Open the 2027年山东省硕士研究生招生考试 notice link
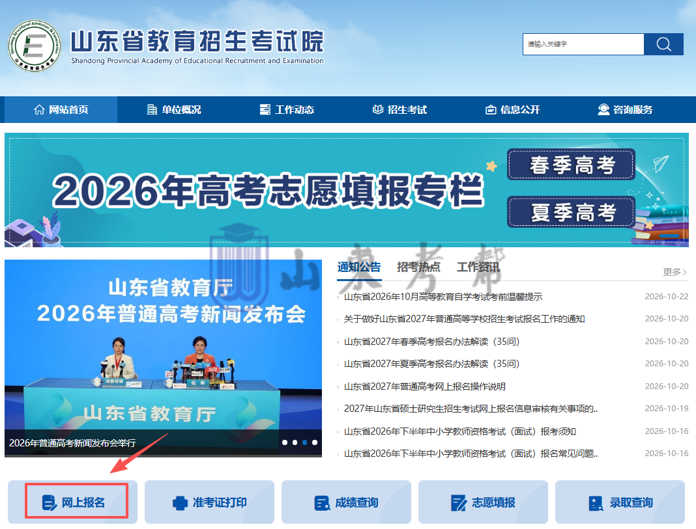The height and width of the screenshot is (529, 696). (471, 409)
